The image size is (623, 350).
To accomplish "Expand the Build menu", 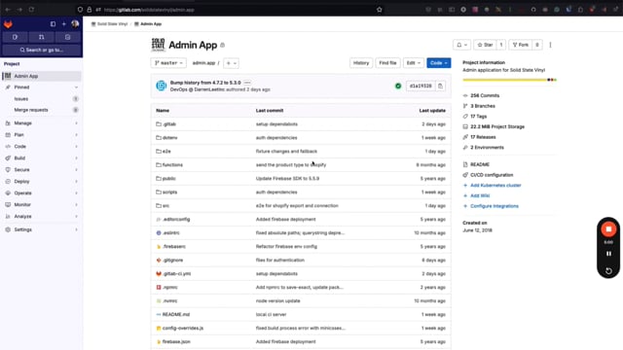I will click(41, 157).
